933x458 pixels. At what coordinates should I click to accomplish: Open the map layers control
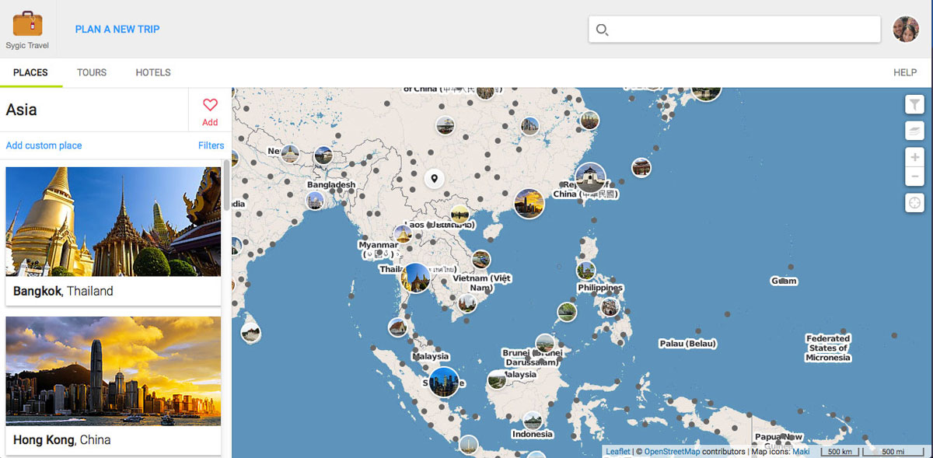click(x=914, y=131)
